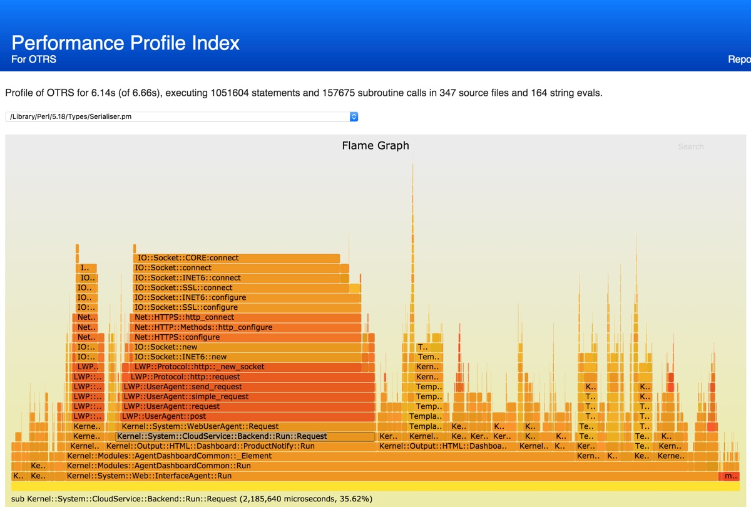Click the Net::HTTP::Methods::http_configure frame
751x507 pixels.
point(247,327)
